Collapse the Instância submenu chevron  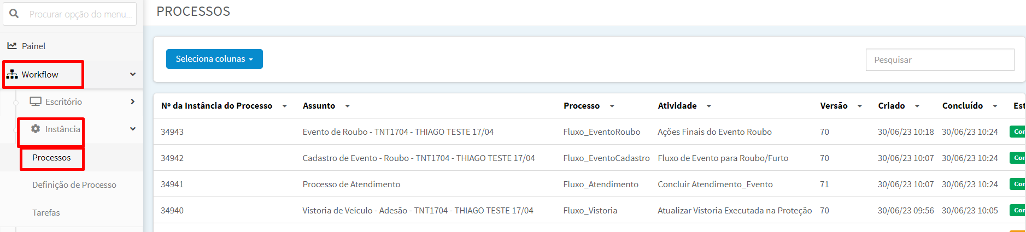(133, 129)
